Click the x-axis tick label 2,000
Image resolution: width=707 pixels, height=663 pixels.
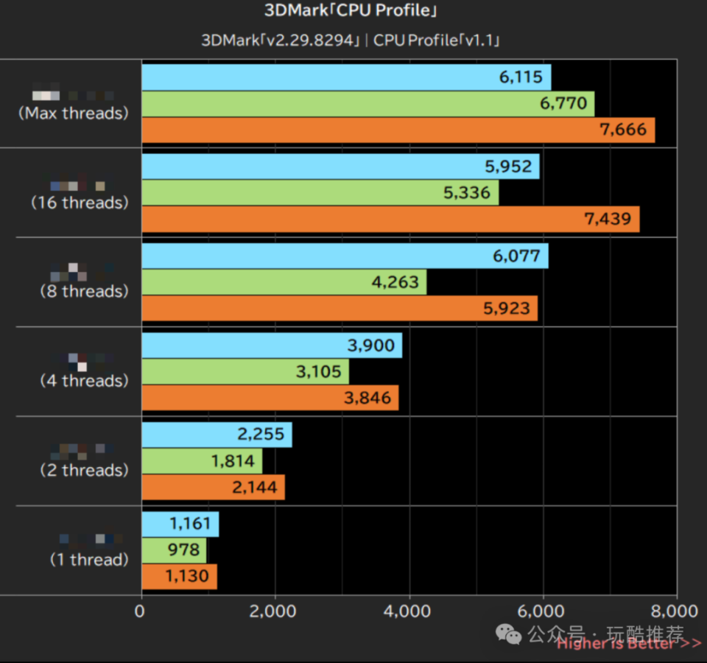click(272, 611)
